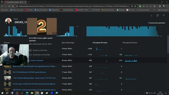
Task: Open the vk.com/feed bookmark
Action: (41, 10)
